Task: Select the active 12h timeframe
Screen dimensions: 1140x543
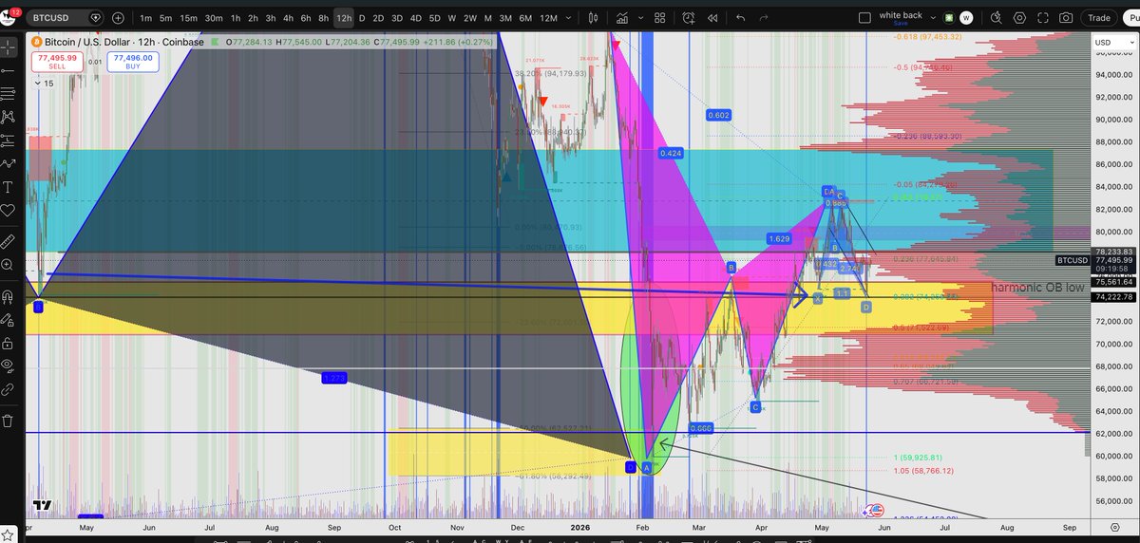Action: [x=344, y=17]
